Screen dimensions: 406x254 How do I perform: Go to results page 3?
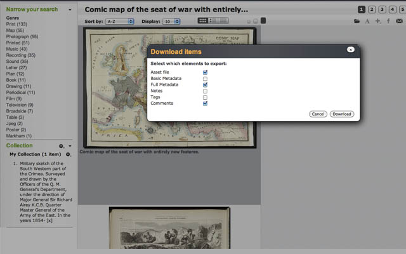click(382, 10)
